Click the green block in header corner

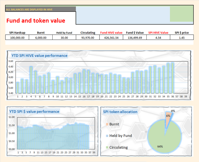coord(181,14)
